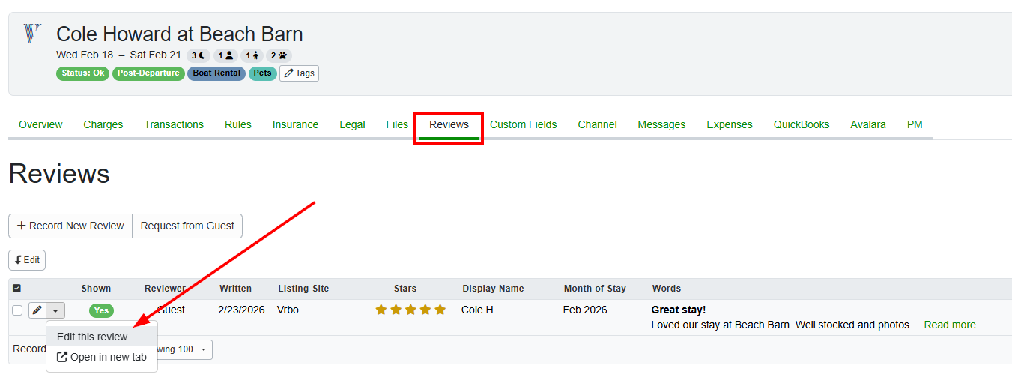This screenshot has height=380, width=1012.
Task: Select the Reviews tab
Action: tap(449, 124)
